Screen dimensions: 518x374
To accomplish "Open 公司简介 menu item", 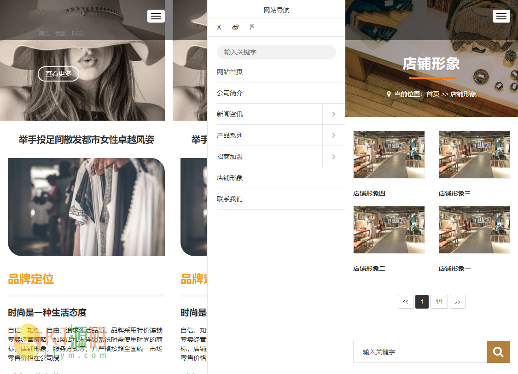I will click(x=230, y=93).
